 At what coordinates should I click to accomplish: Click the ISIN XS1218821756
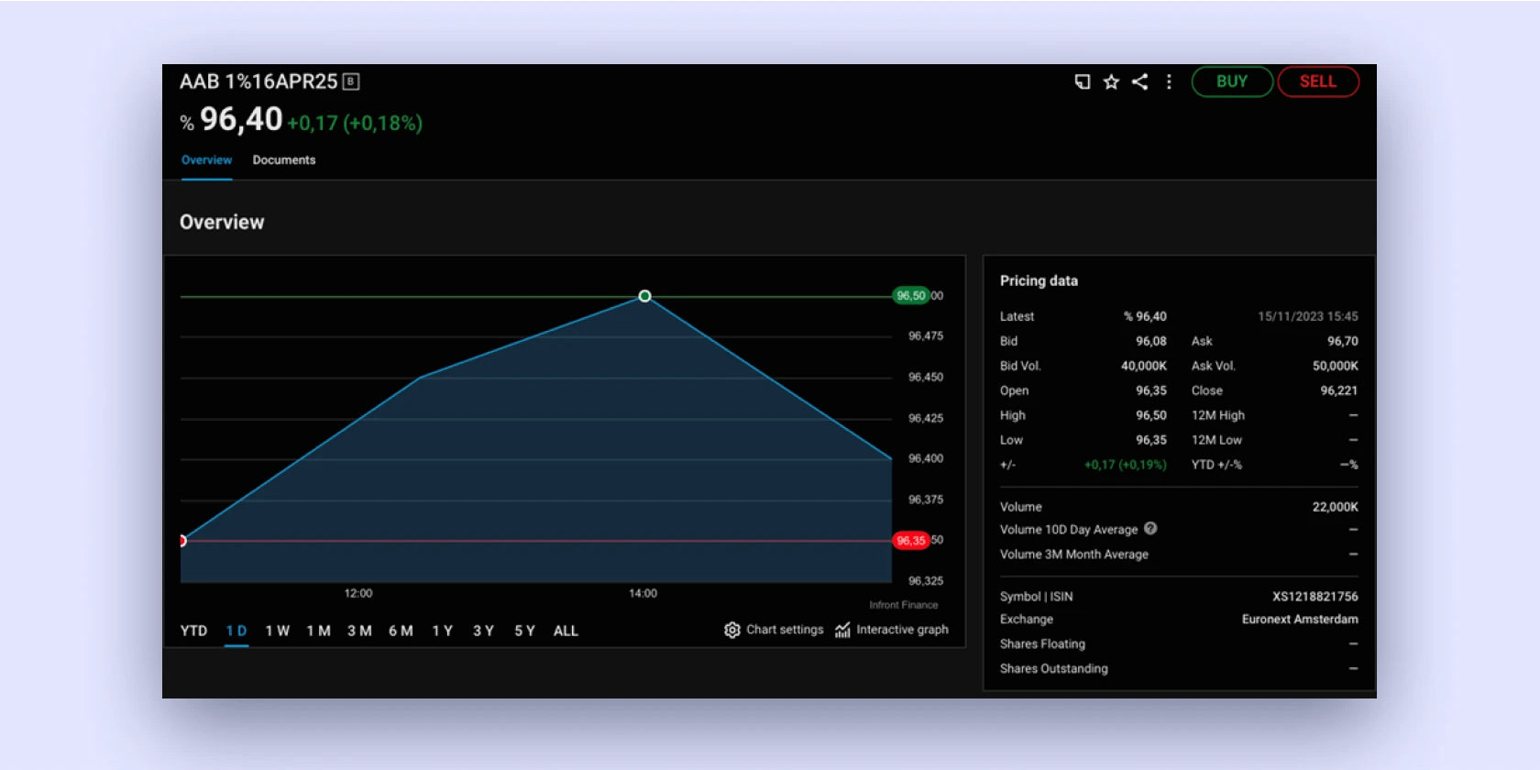click(1315, 597)
